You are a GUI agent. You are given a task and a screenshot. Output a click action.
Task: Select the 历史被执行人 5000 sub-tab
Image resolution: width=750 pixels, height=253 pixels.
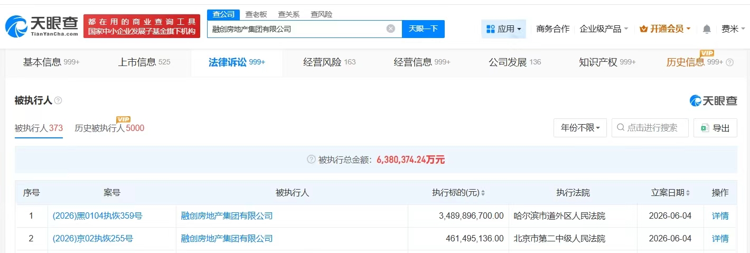[x=109, y=128]
